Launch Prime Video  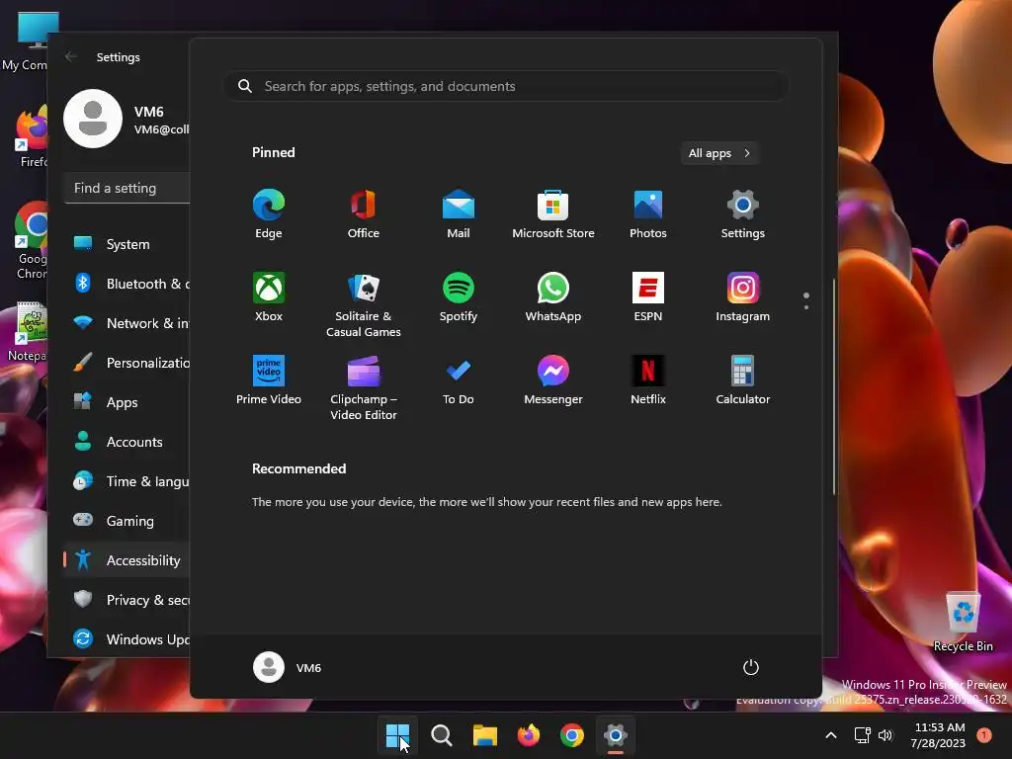pyautogui.click(x=269, y=380)
